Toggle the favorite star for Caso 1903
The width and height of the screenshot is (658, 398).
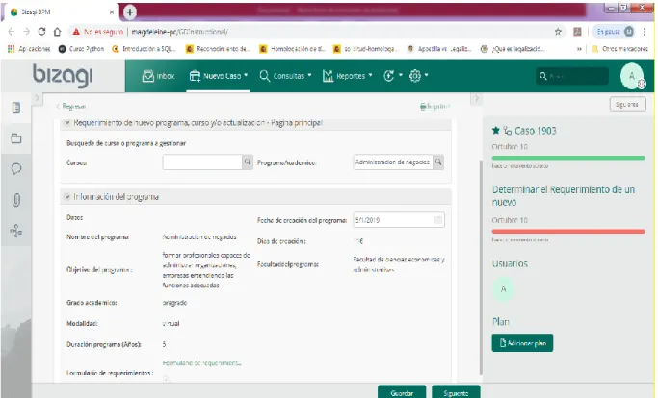point(495,131)
